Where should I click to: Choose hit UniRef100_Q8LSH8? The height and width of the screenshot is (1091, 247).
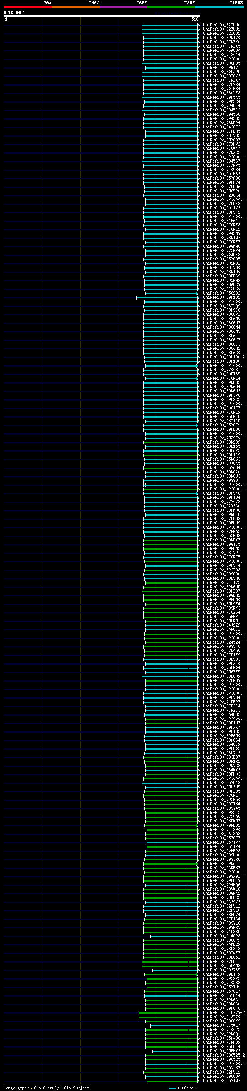(x=221, y=578)
